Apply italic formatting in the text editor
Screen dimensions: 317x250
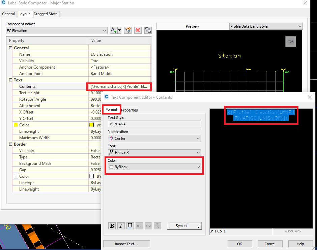(x=121, y=226)
